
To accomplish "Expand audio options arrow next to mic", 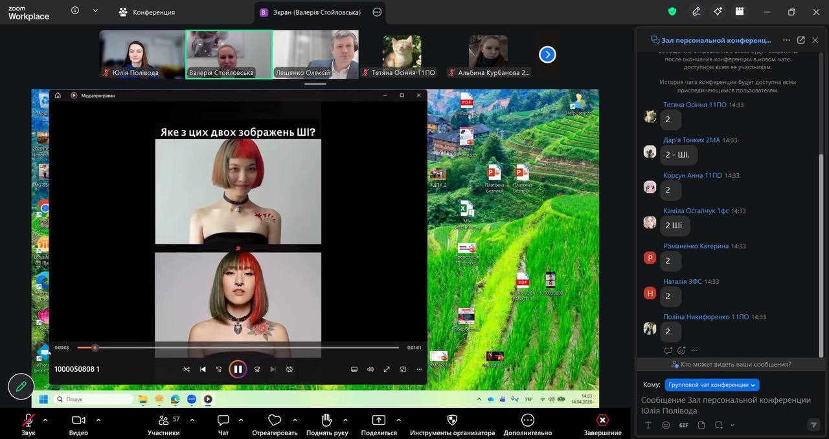I will pyautogui.click(x=45, y=420).
